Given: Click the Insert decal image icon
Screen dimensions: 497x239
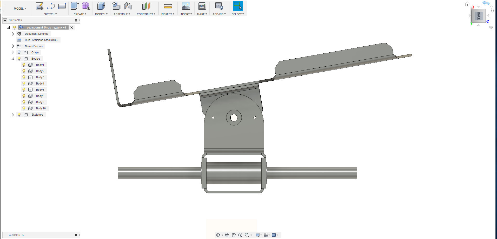Looking at the screenshot, I should coord(186,6).
